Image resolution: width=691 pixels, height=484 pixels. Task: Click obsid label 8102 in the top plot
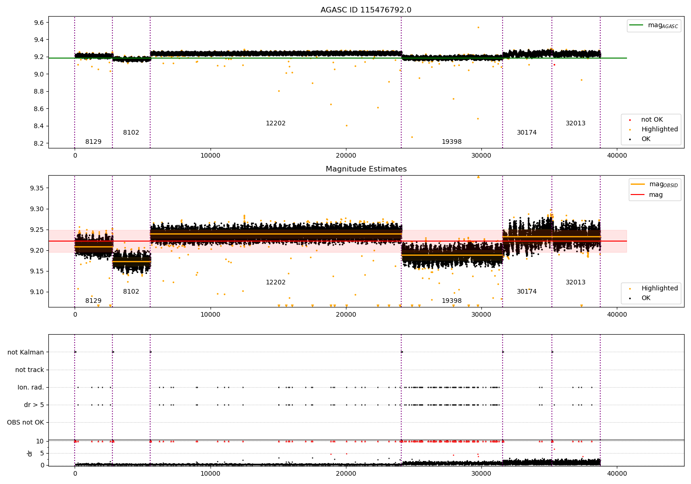(x=131, y=133)
